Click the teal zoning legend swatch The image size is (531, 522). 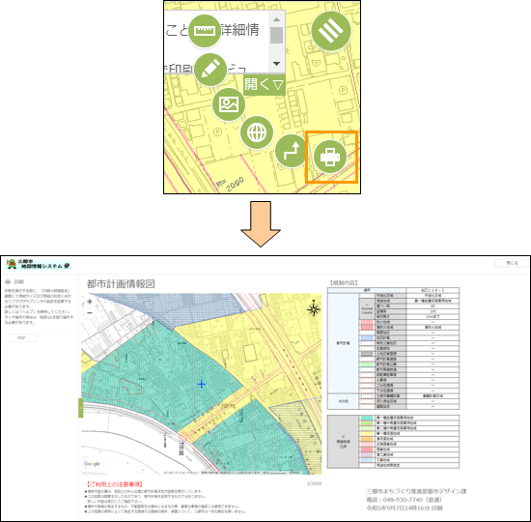point(367,418)
